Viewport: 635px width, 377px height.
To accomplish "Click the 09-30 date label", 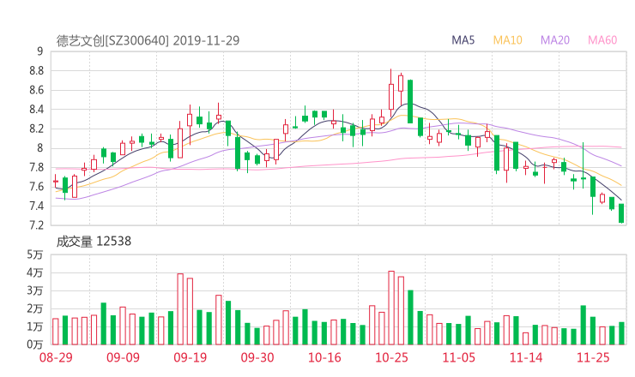I will coord(257,357).
